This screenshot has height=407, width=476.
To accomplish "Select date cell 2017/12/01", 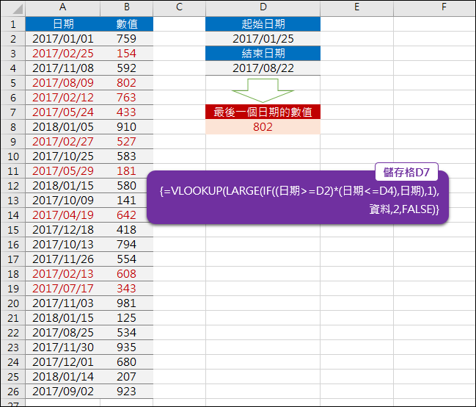I will point(63,362).
